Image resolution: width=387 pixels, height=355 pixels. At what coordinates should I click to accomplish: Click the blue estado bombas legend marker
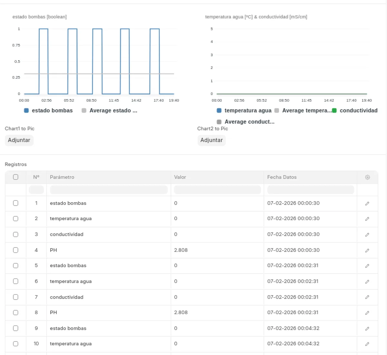pos(26,110)
